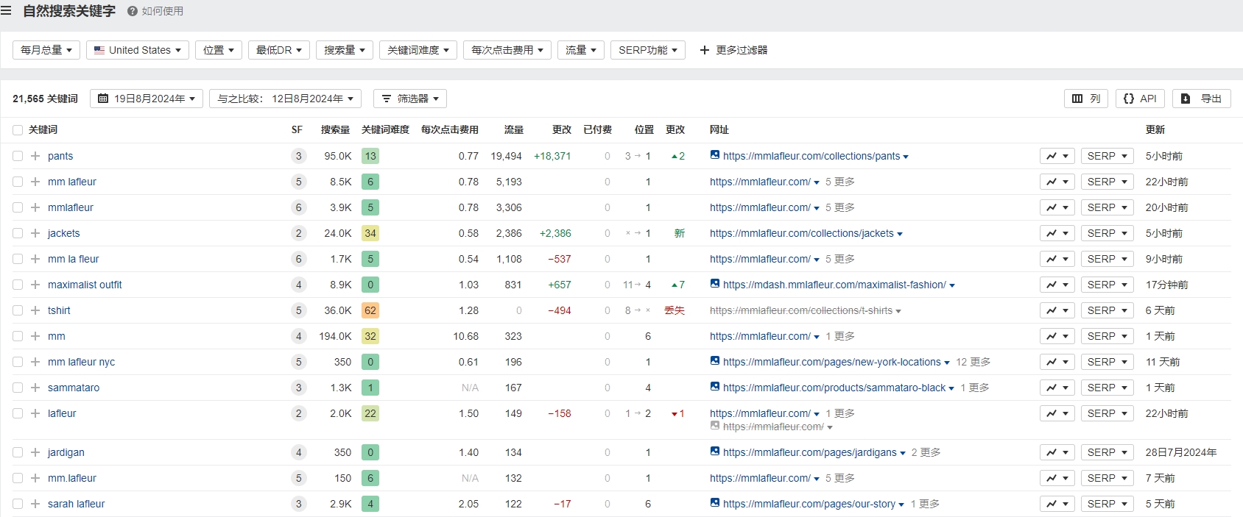Viewport: 1243px width, 517px height.
Task: Sort by updated column header
Action: pos(1155,129)
